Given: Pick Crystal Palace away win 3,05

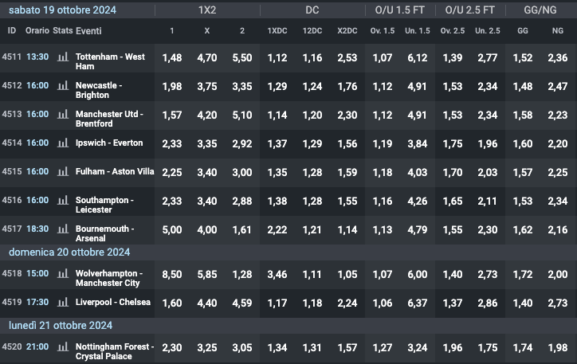Looking at the screenshot, I should click(x=241, y=347).
